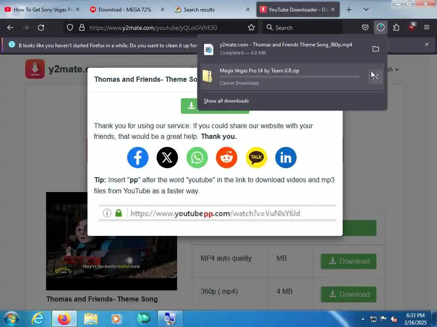
Task: Download MP4 auto quality
Action: pos(348,261)
